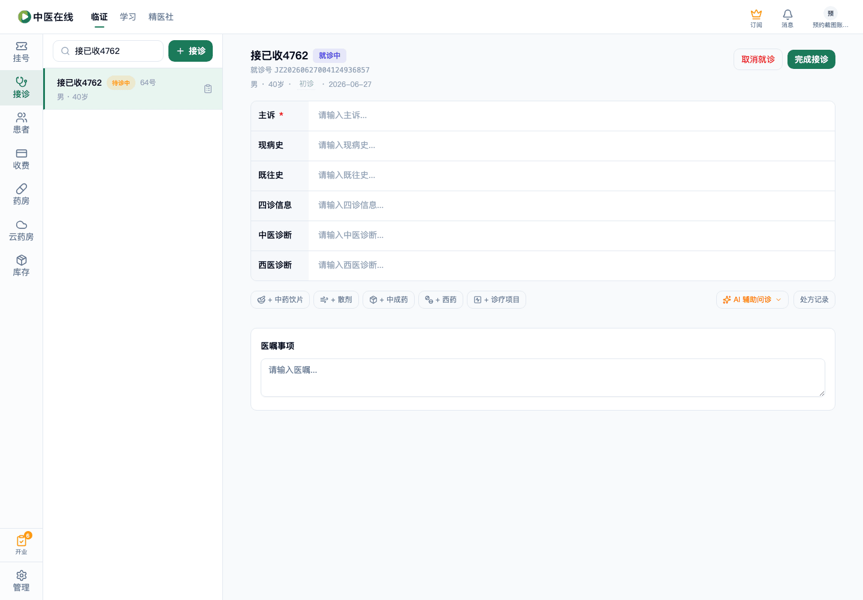
Task: Click the 现病史 input field
Action: [x=572, y=146]
